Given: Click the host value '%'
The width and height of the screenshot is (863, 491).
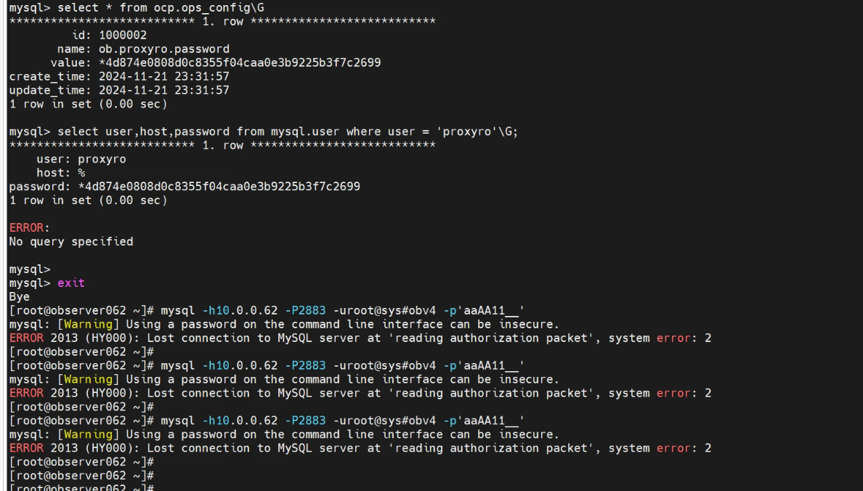Looking at the screenshot, I should tap(81, 173).
